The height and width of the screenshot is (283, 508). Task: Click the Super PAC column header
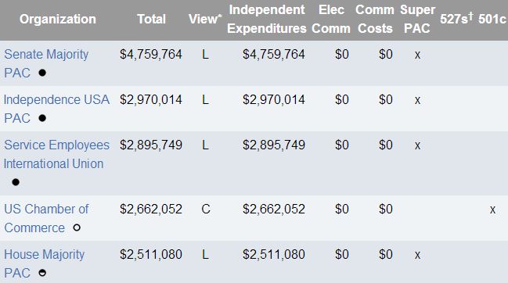point(417,19)
